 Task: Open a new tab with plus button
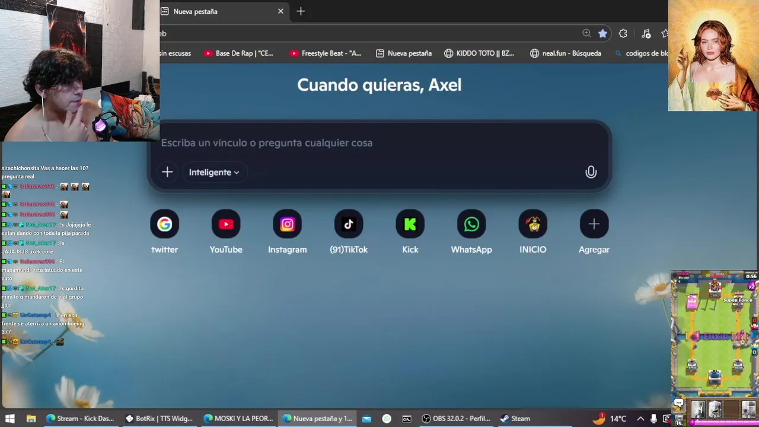(301, 11)
